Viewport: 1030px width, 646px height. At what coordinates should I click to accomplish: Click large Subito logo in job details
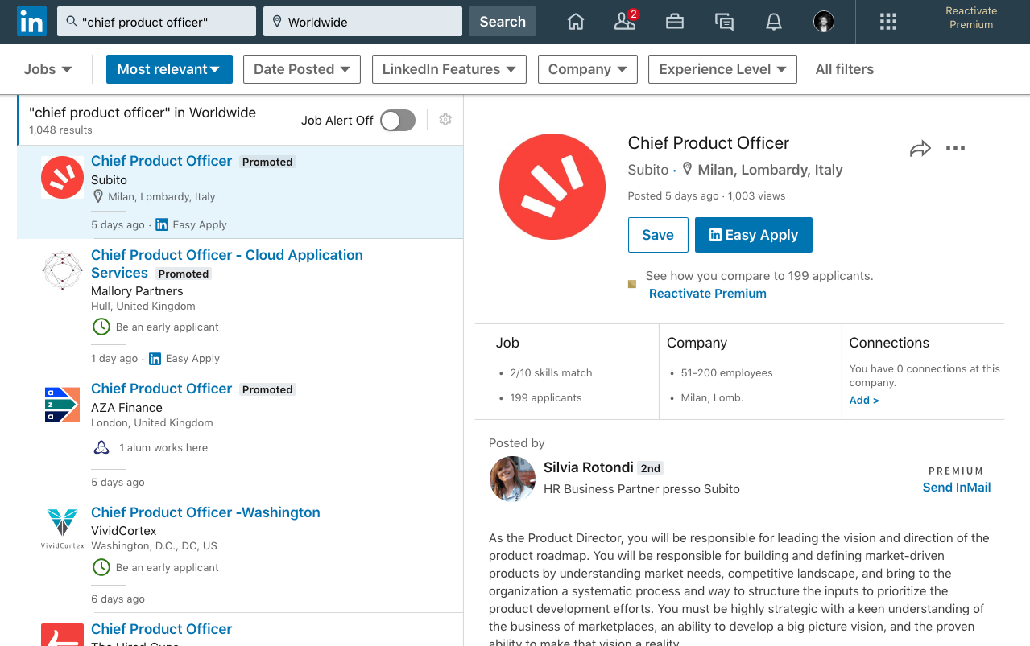[552, 186]
